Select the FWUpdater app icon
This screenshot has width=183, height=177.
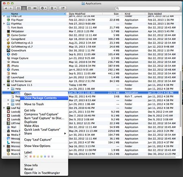(x=9, y=31)
